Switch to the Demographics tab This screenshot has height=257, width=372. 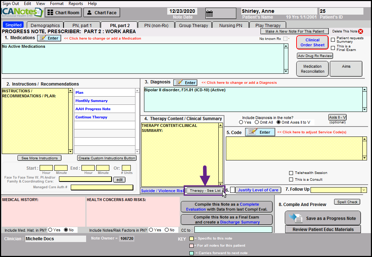click(45, 25)
